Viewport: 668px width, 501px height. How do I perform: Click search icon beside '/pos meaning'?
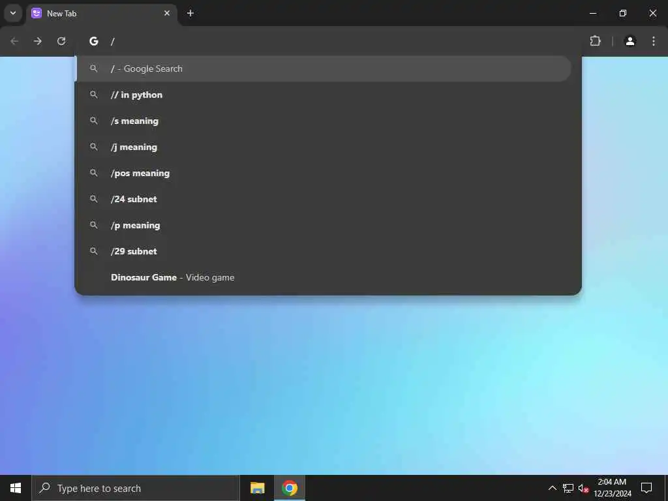pyautogui.click(x=94, y=173)
